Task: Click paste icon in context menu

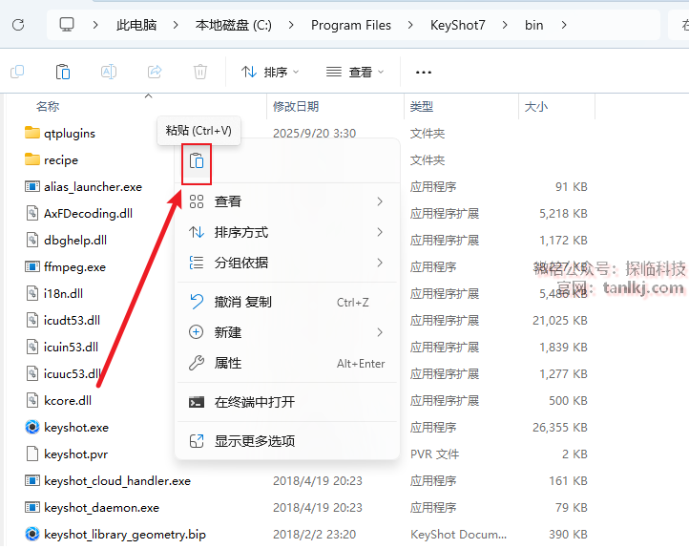Action: point(197,161)
